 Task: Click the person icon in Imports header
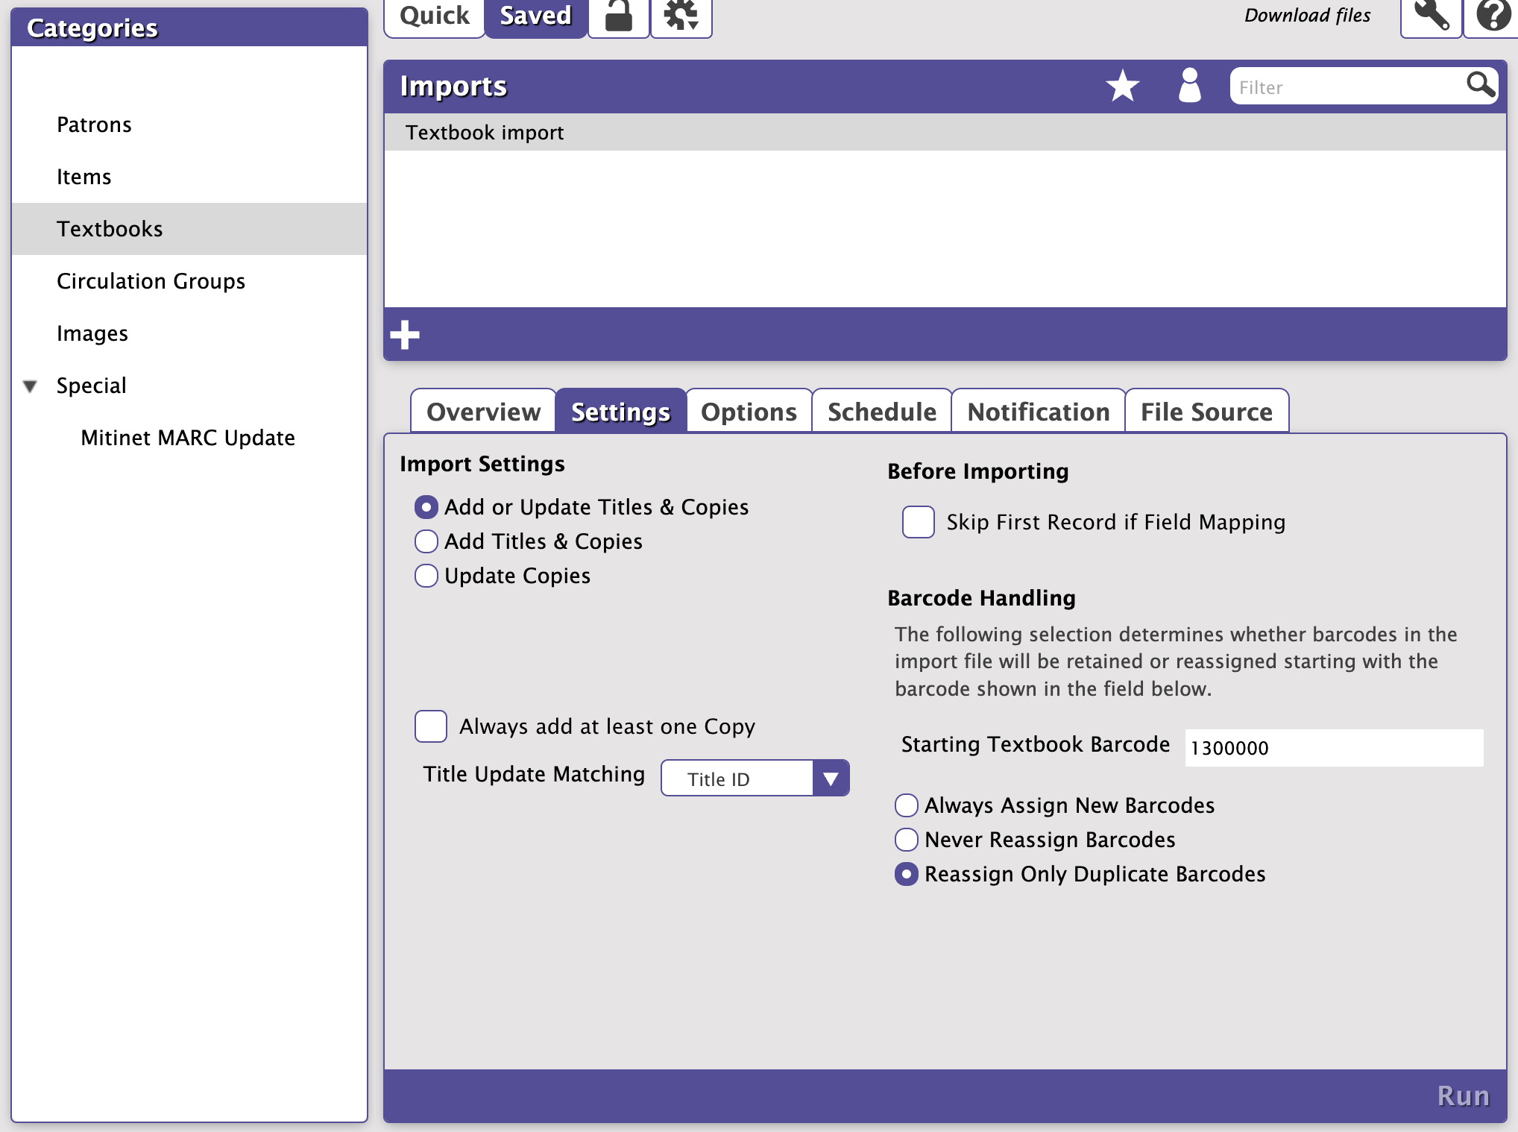(1189, 86)
